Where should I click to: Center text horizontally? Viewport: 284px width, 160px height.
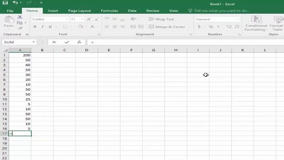point(114,27)
